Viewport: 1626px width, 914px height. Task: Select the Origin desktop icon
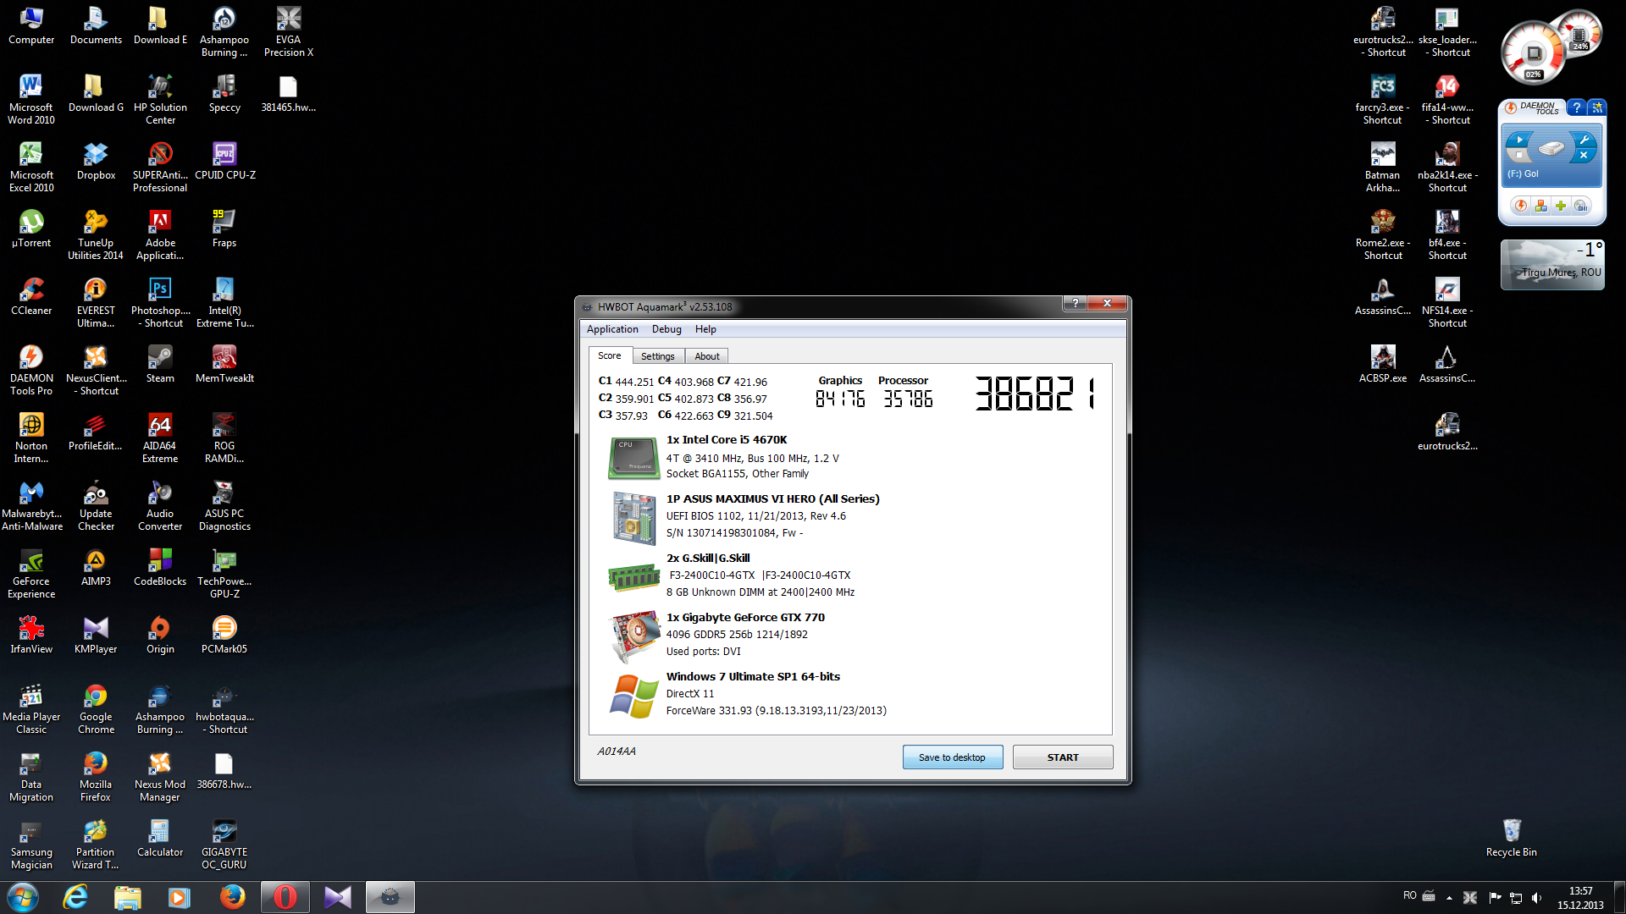pos(160,636)
